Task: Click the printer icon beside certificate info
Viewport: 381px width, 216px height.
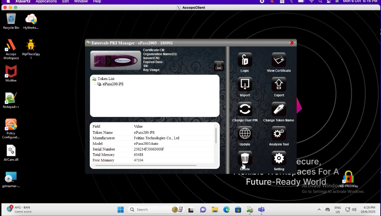Action: (x=219, y=66)
